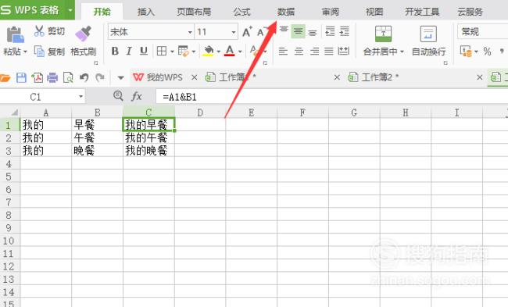Image resolution: width=508 pixels, height=307 pixels.
Task: Click the Paste icon
Action: point(15,34)
